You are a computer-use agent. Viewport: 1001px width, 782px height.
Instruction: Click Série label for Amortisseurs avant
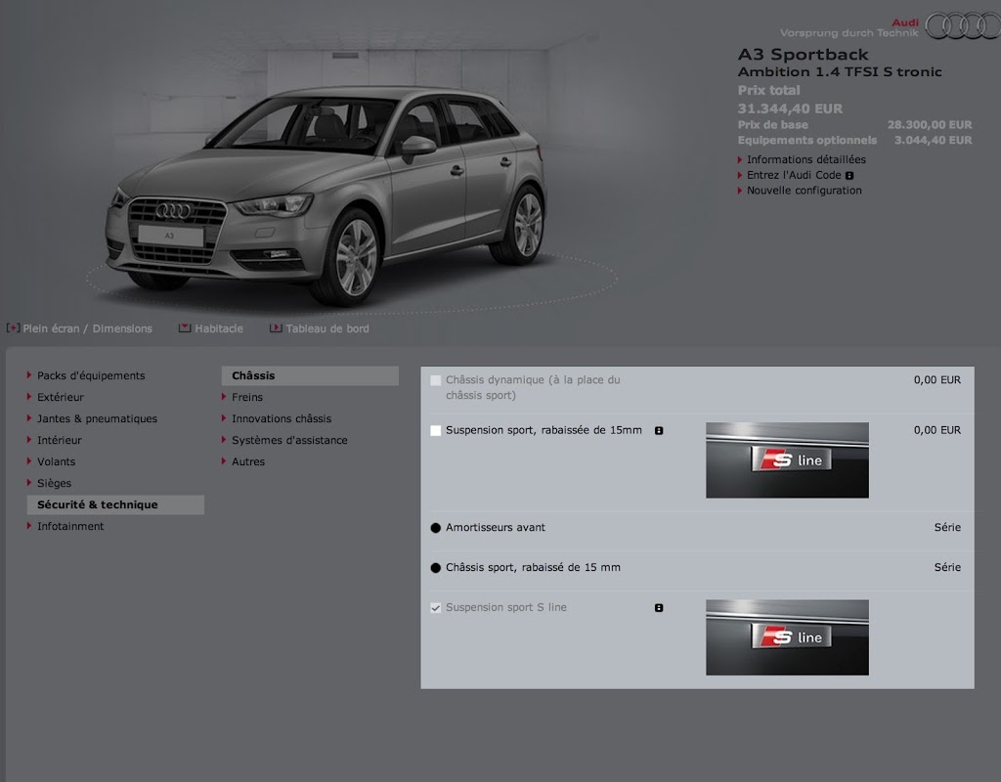coord(947,527)
